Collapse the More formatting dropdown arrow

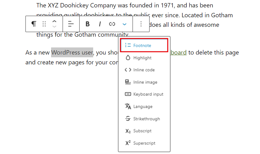point(124,24)
